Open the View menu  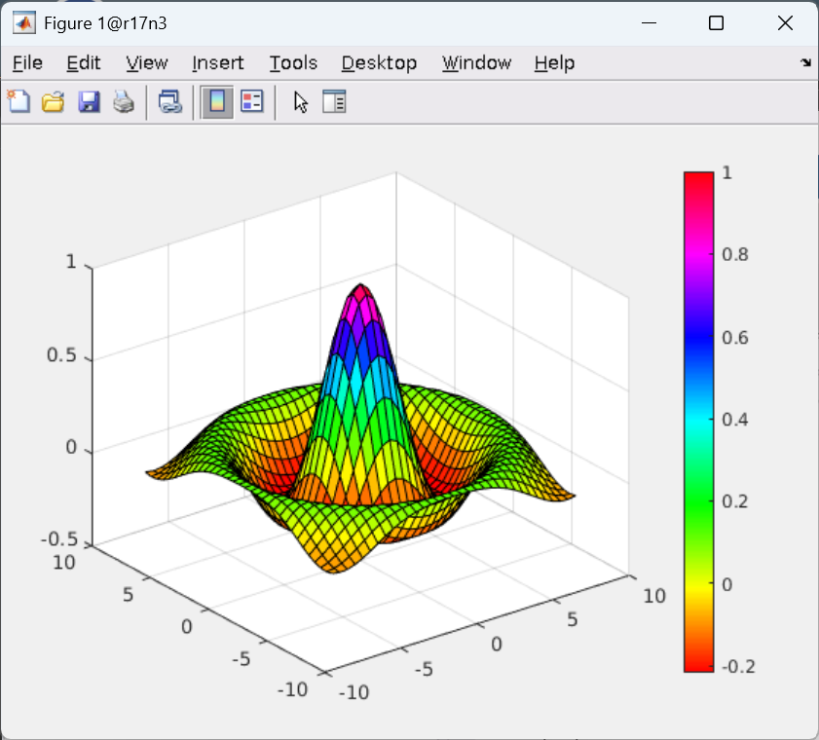tap(147, 63)
